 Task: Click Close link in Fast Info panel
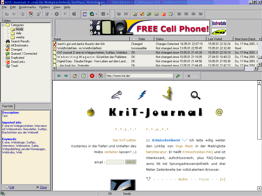click(x=43, y=187)
